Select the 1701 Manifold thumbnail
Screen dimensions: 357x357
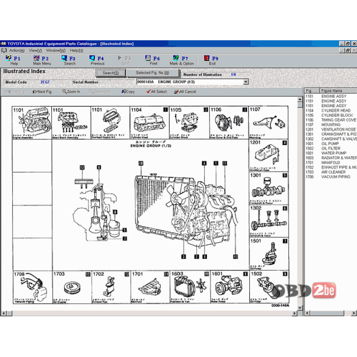pos(150,287)
